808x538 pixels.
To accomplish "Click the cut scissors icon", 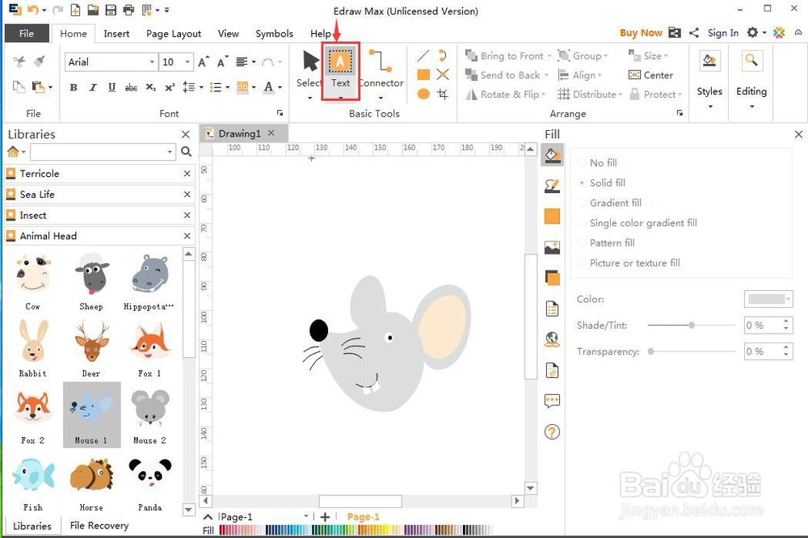I will [x=19, y=62].
